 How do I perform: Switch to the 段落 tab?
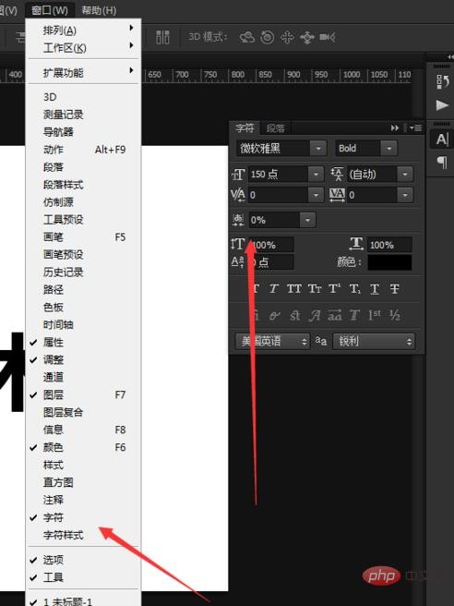[276, 128]
